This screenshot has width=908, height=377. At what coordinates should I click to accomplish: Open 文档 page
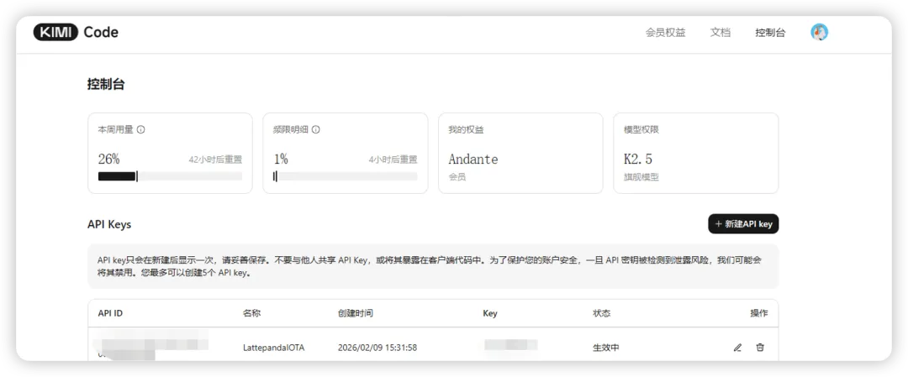click(721, 33)
